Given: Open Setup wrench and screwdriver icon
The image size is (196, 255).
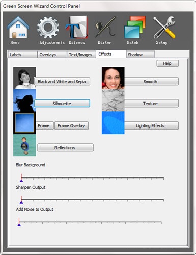Looking at the screenshot, I should [164, 27].
